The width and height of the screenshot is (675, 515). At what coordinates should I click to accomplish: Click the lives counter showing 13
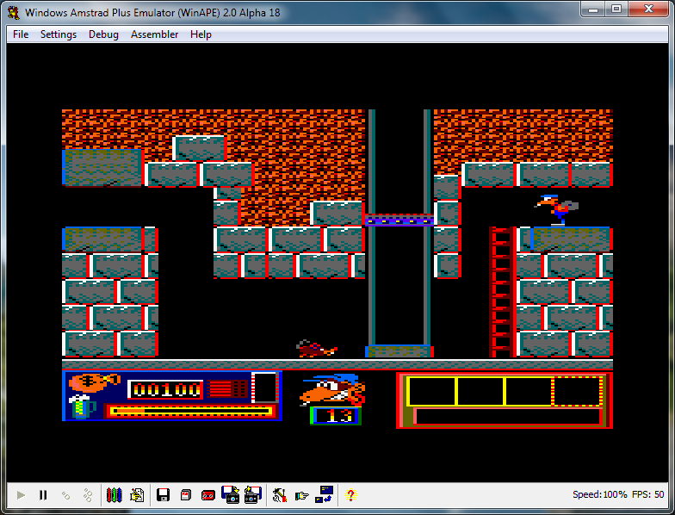tap(336, 415)
